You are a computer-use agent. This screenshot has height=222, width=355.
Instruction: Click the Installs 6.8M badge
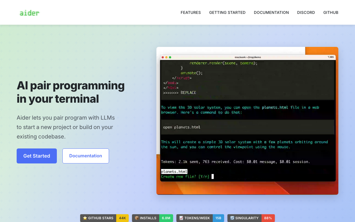click(x=153, y=218)
